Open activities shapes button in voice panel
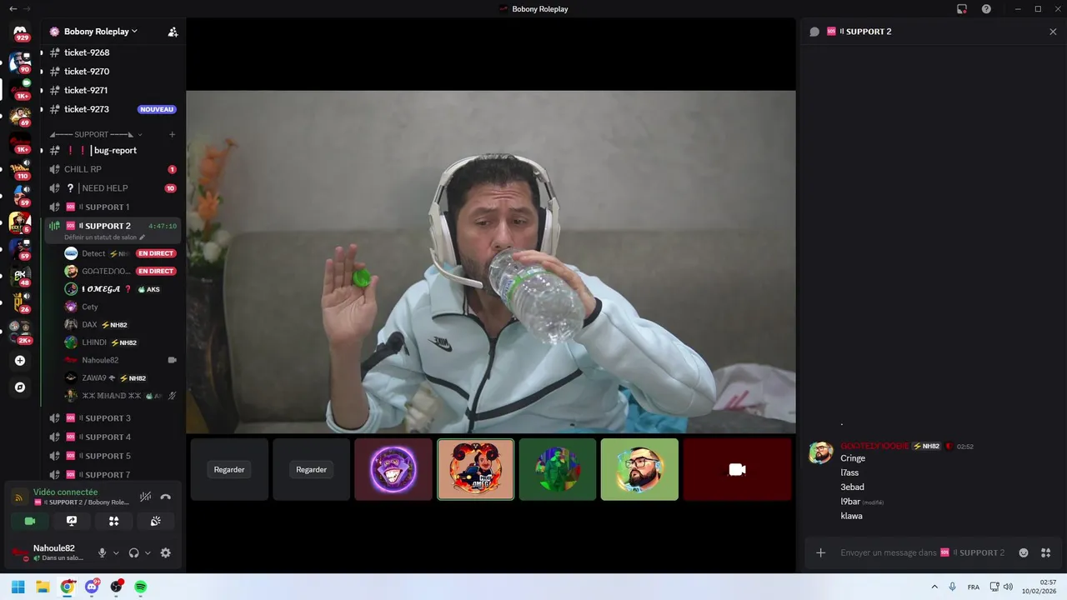 (x=113, y=521)
